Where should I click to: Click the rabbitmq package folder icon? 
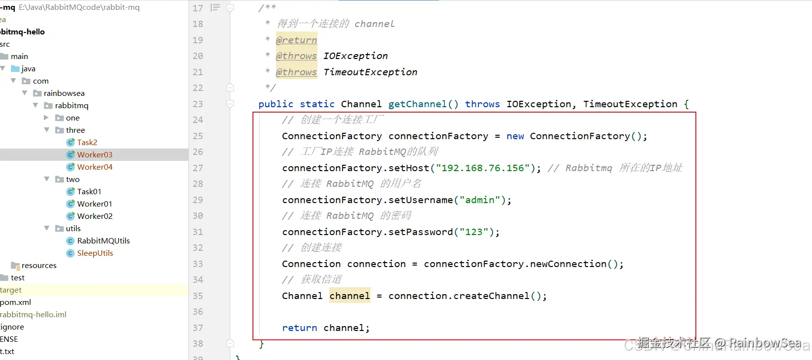(48, 105)
